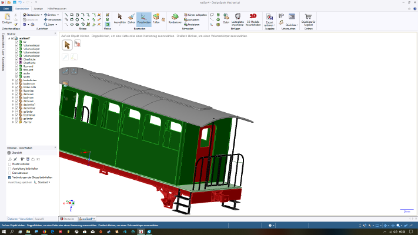Click the Verschieben pan icon in Ausrichten
The width and height of the screenshot is (418, 235).
[52, 20]
